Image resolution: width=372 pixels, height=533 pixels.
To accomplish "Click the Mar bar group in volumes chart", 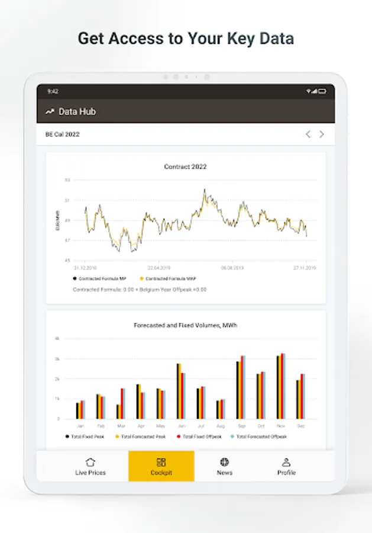I will point(121,403).
